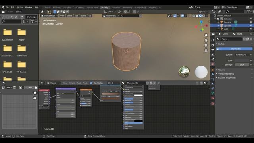Click the Node menu in node editor header
The width and height of the screenshot is (254, 143).
click(85, 83)
